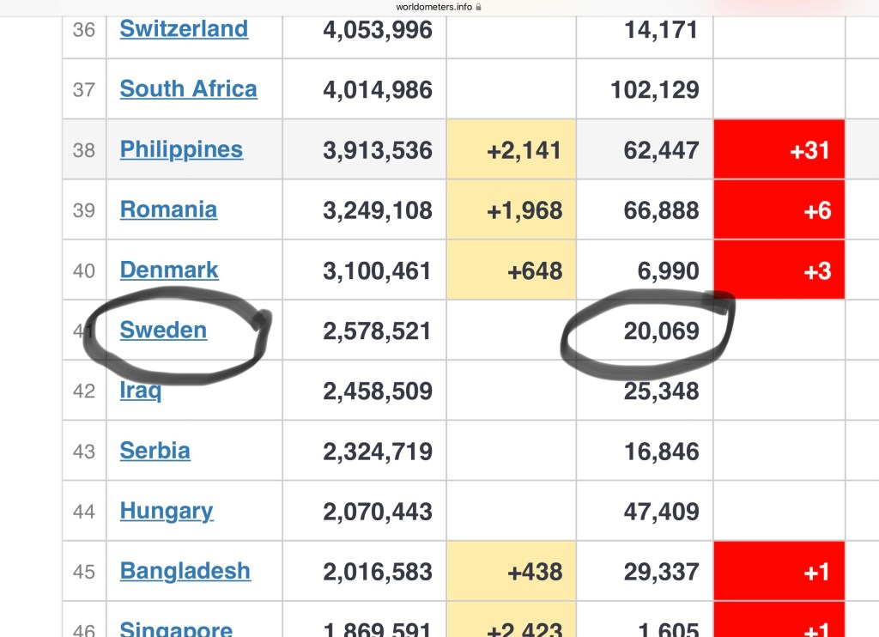
Task: Select the Serbia link
Action: click(155, 452)
